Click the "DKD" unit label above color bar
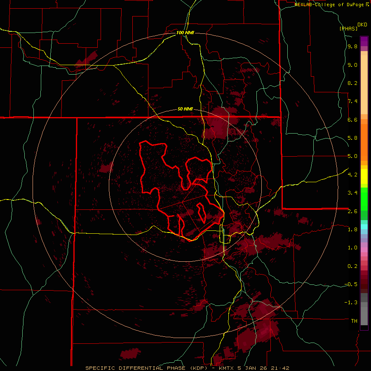 click(362, 25)
